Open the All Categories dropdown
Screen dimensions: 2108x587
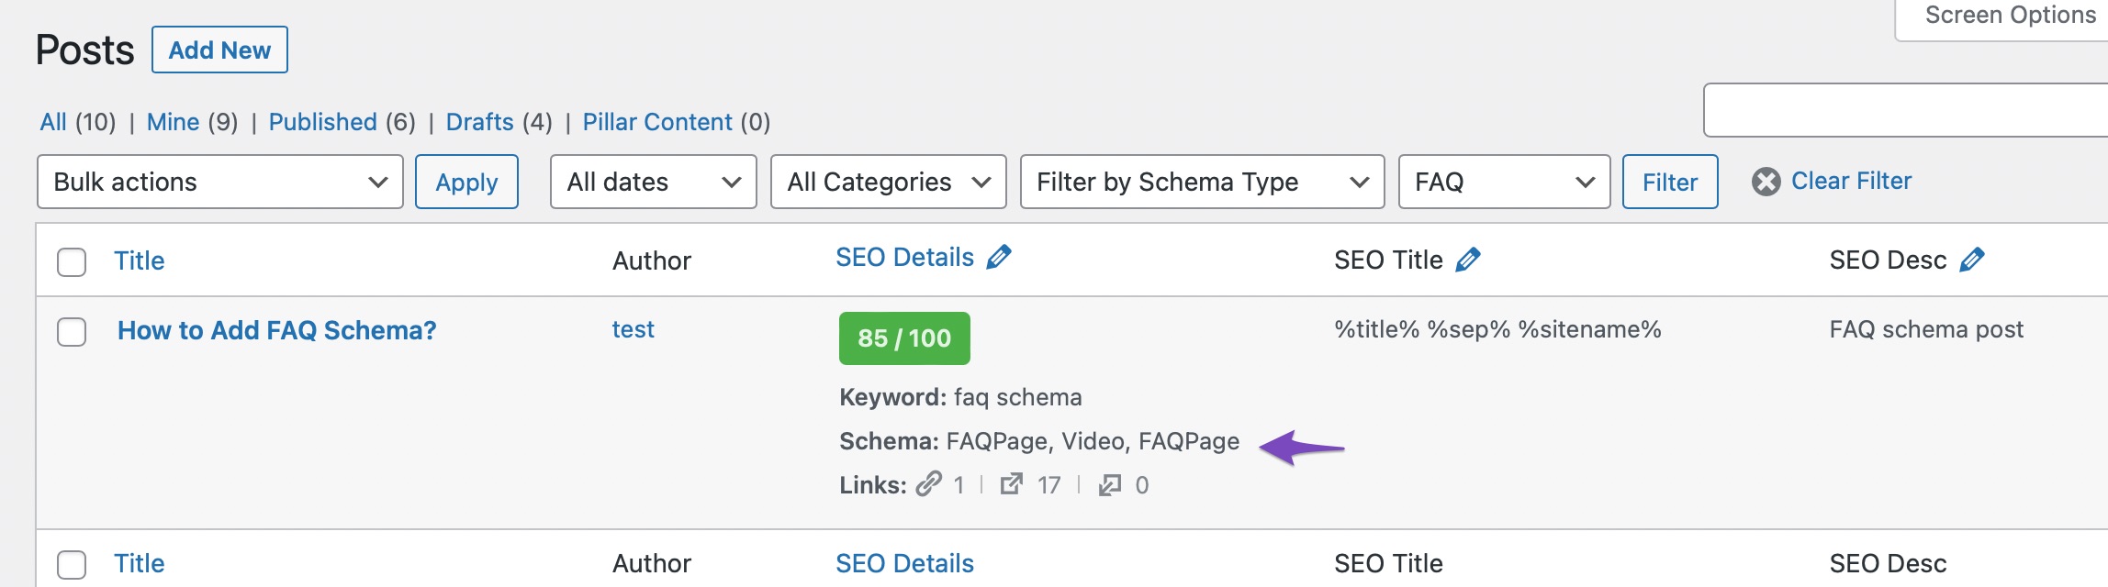[x=889, y=182]
